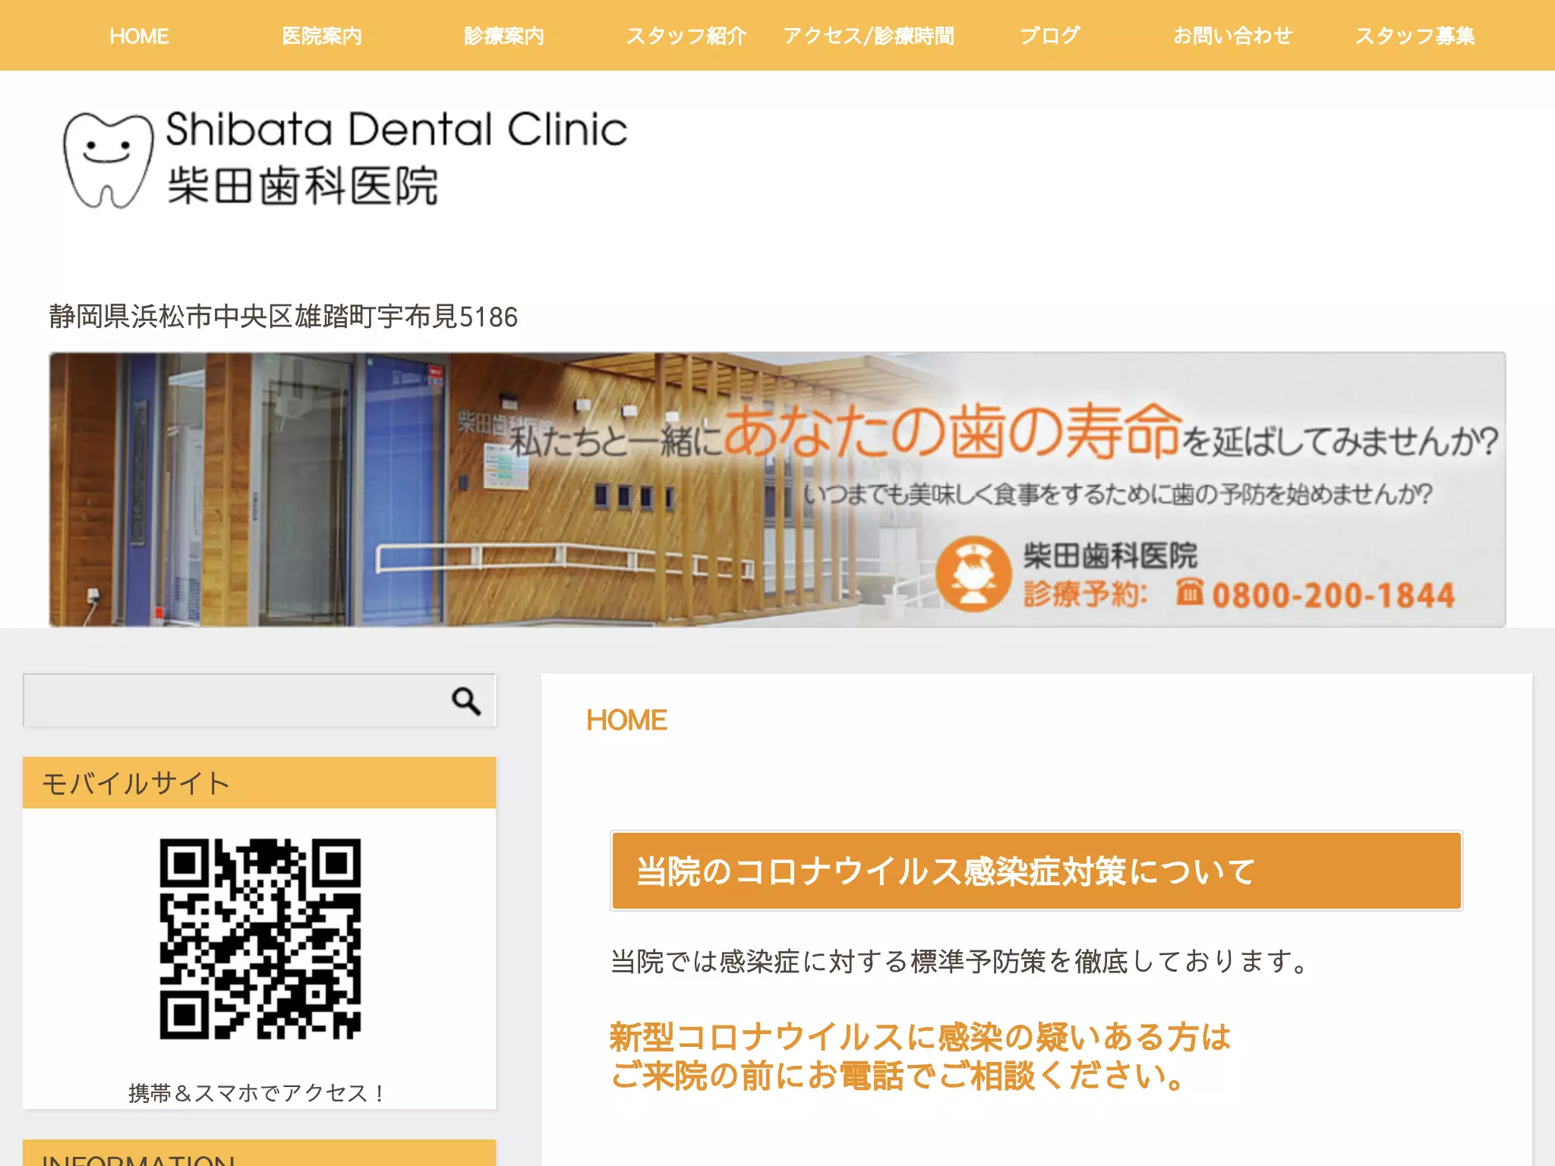The image size is (1555, 1166).
Task: Click the clinic building banner image
Action: click(x=777, y=490)
